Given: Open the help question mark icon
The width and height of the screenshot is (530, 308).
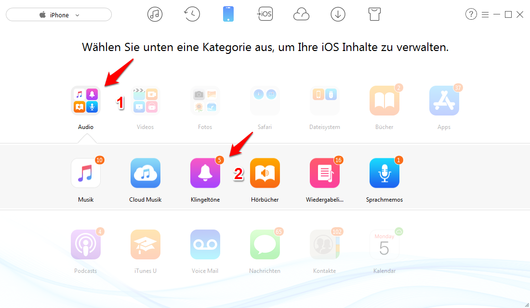Looking at the screenshot, I should coord(471,14).
